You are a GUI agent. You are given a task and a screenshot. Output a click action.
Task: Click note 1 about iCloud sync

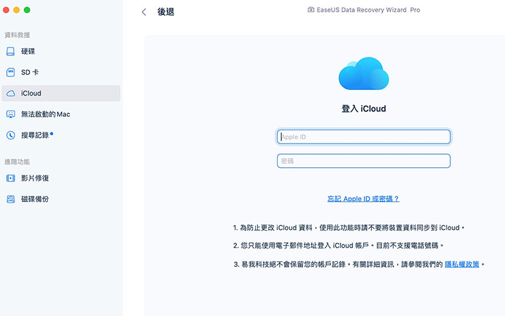[x=349, y=228]
